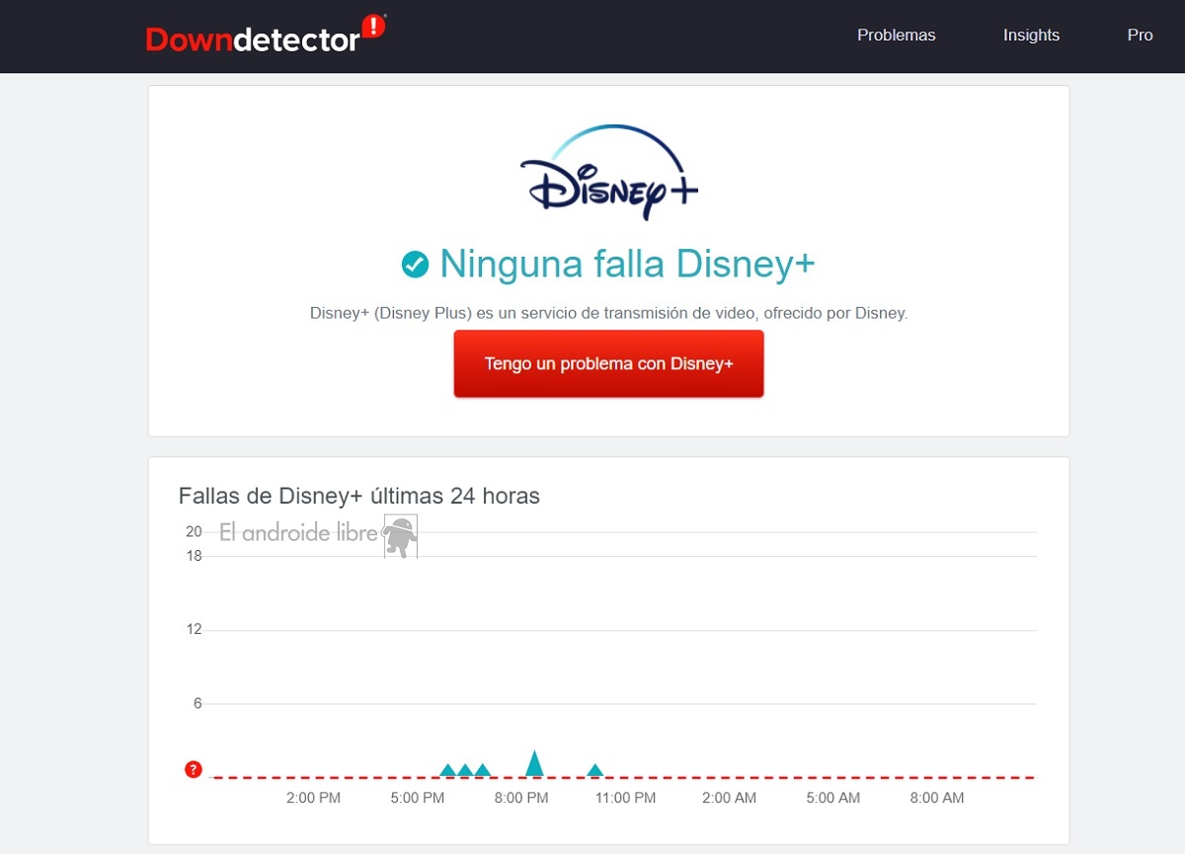This screenshot has width=1185, height=854.
Task: Open the Insights menu item
Action: pyautogui.click(x=1031, y=36)
